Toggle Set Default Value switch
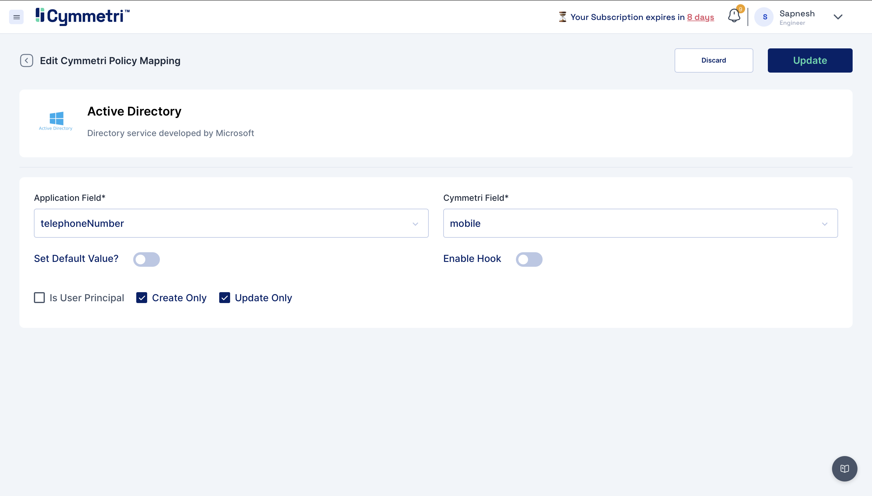Screen dimensions: 872x496 (x=146, y=259)
